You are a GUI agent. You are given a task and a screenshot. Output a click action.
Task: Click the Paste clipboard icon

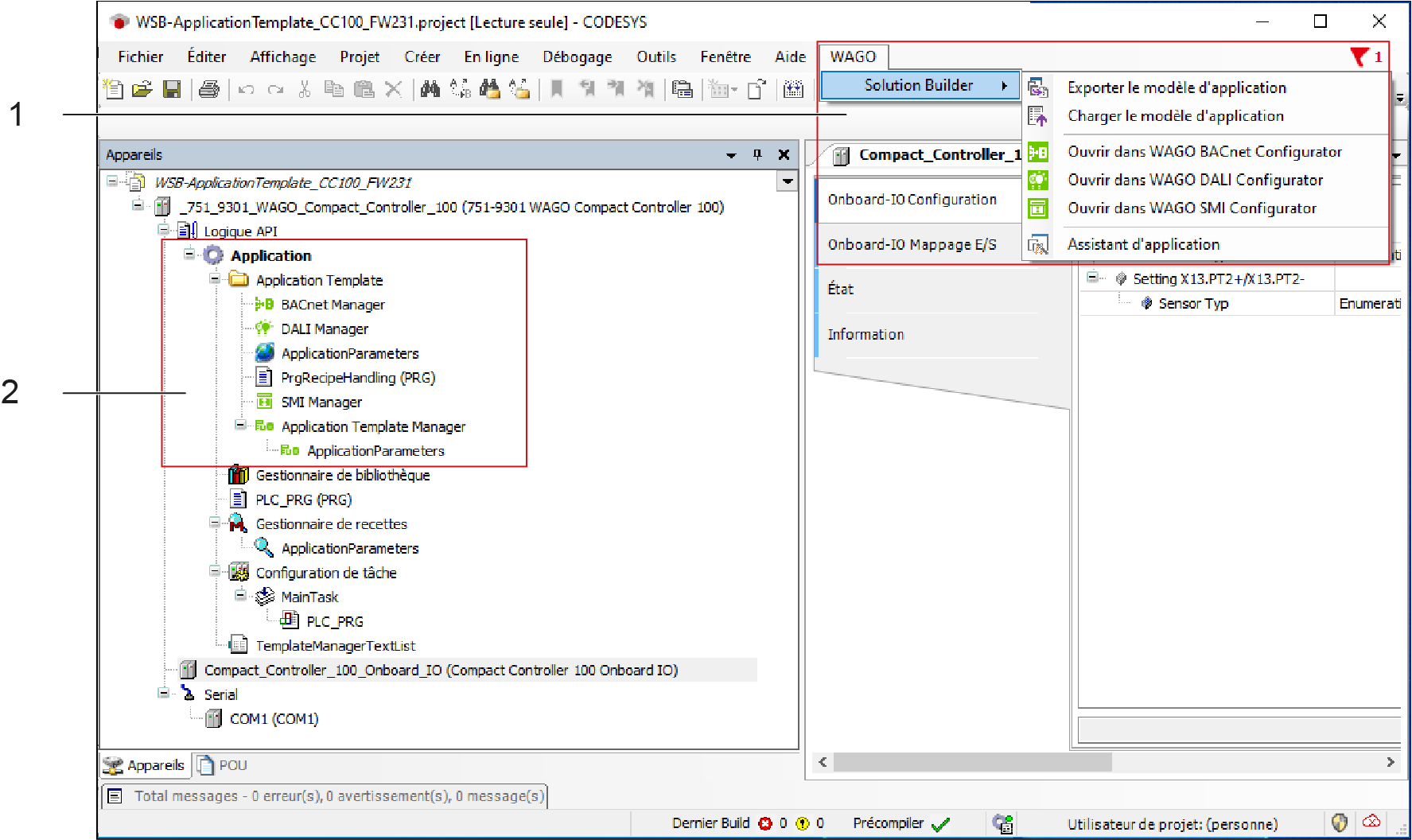(364, 89)
